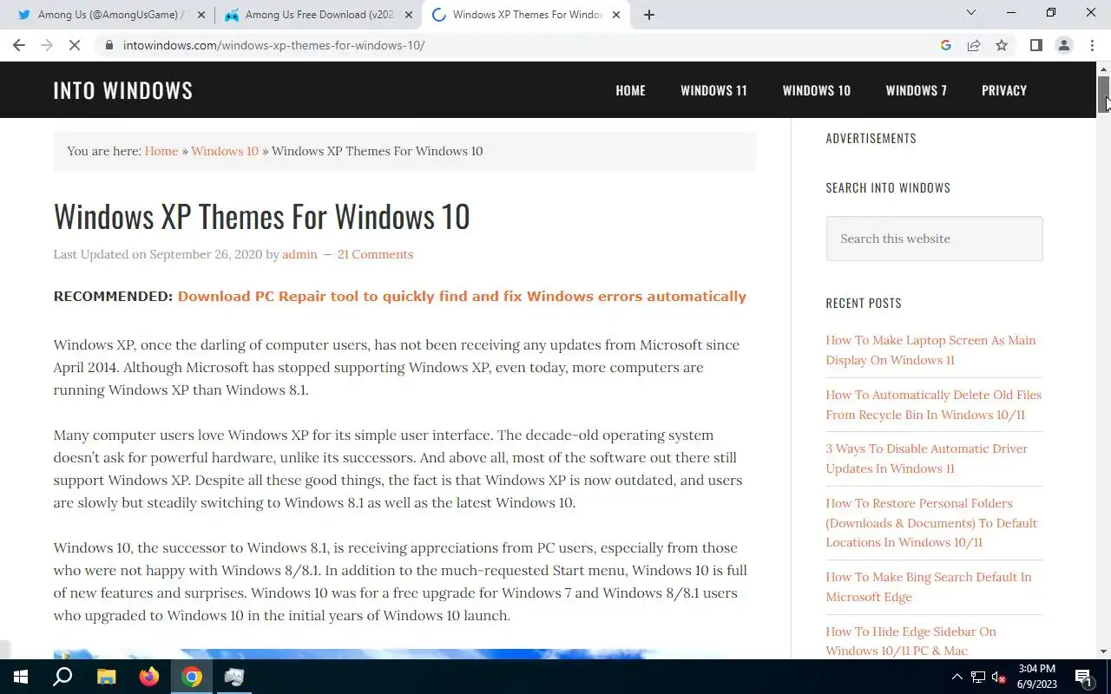Open Disable Automatic Driver Updates post

(926, 458)
